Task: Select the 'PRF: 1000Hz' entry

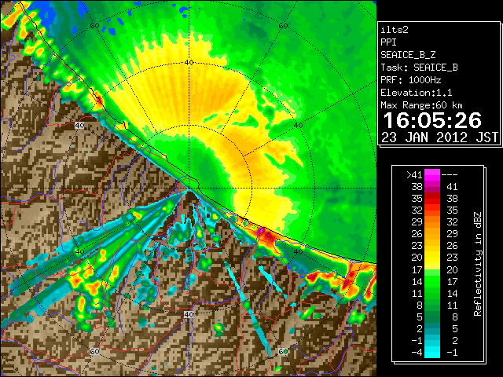Action: pyautogui.click(x=411, y=80)
